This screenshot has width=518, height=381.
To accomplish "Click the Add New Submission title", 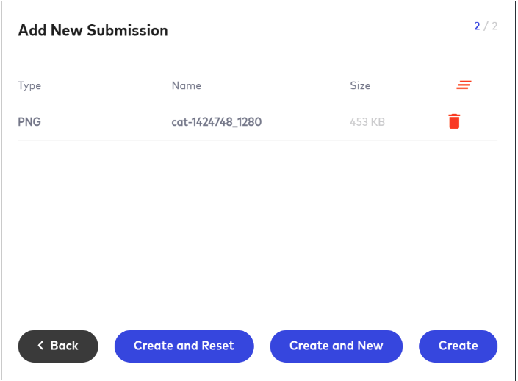I will coord(93,30).
